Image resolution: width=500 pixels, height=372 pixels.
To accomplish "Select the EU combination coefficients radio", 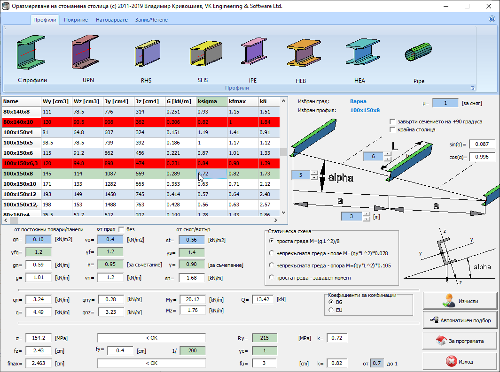I will 332,310.
